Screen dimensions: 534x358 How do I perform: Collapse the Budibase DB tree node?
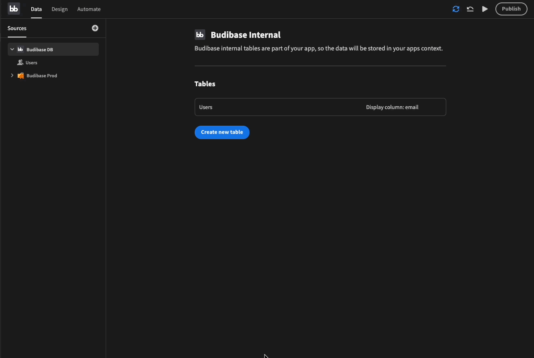tap(12, 49)
